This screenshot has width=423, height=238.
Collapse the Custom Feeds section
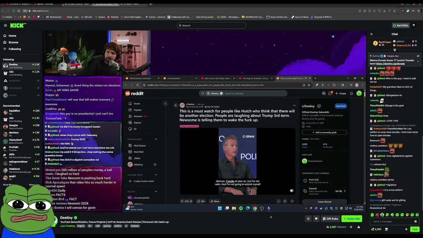point(156,175)
